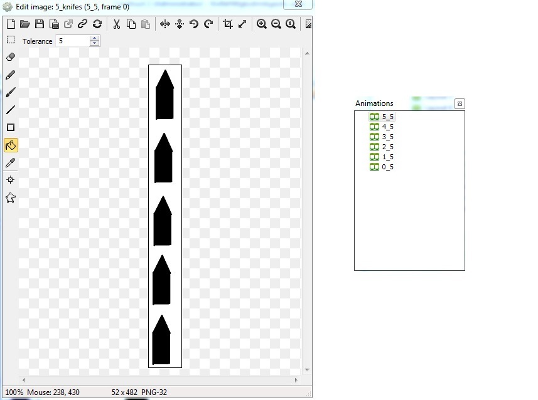The image size is (538, 400).
Task: Mirror the image horizontally
Action: pos(164,24)
